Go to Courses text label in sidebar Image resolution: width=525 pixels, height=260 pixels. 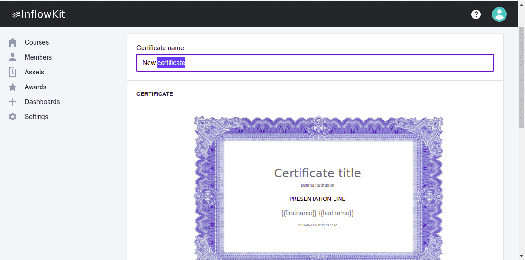pyautogui.click(x=37, y=42)
